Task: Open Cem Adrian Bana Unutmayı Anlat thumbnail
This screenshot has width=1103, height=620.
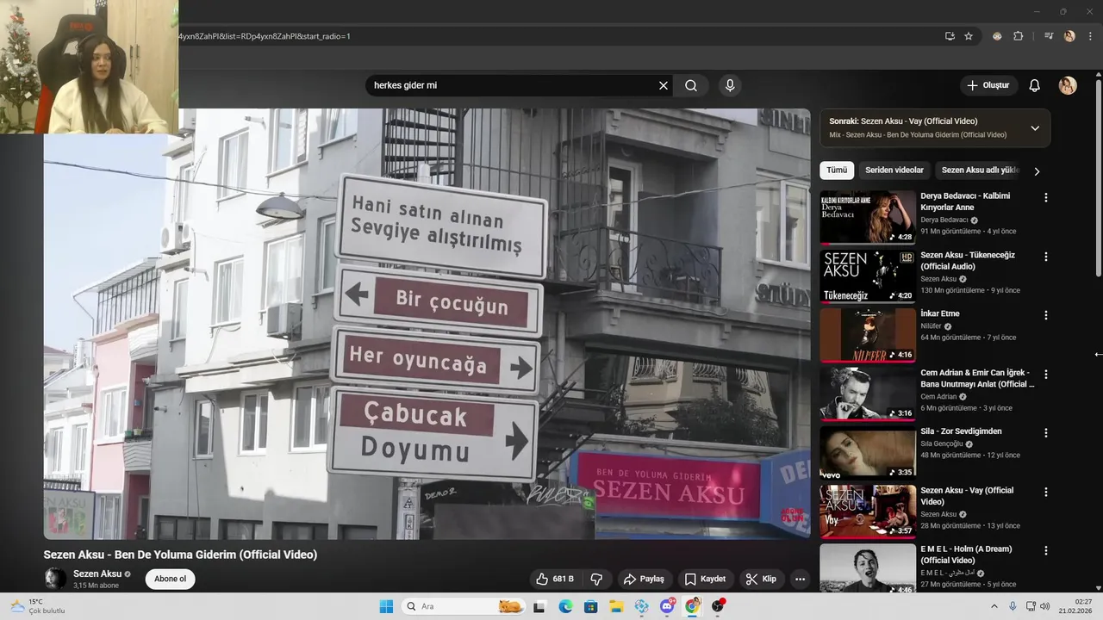Action: click(868, 394)
